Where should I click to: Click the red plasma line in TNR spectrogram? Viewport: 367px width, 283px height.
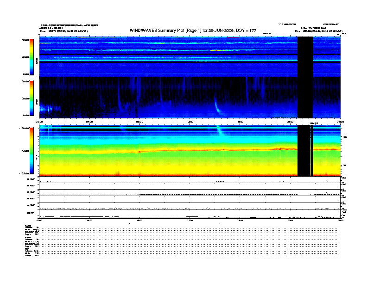(190, 150)
